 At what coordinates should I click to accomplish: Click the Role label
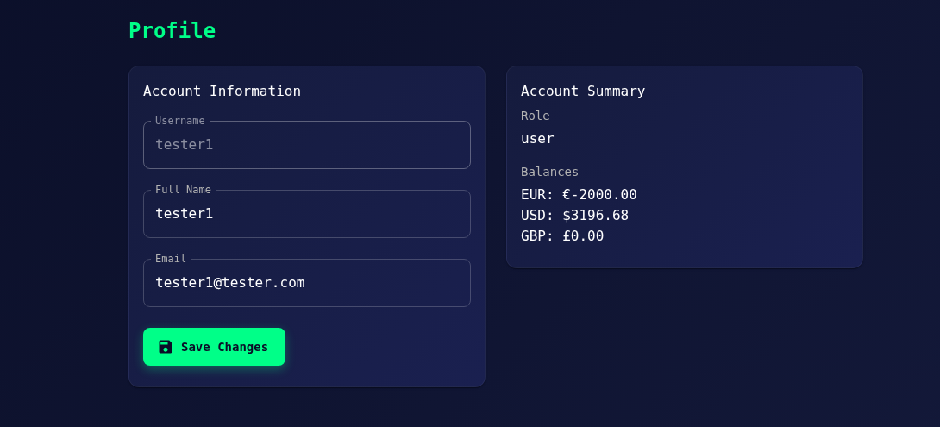(535, 116)
